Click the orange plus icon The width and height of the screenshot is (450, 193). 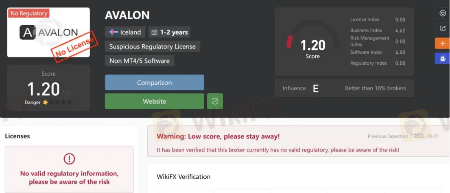pyautogui.click(x=443, y=44)
